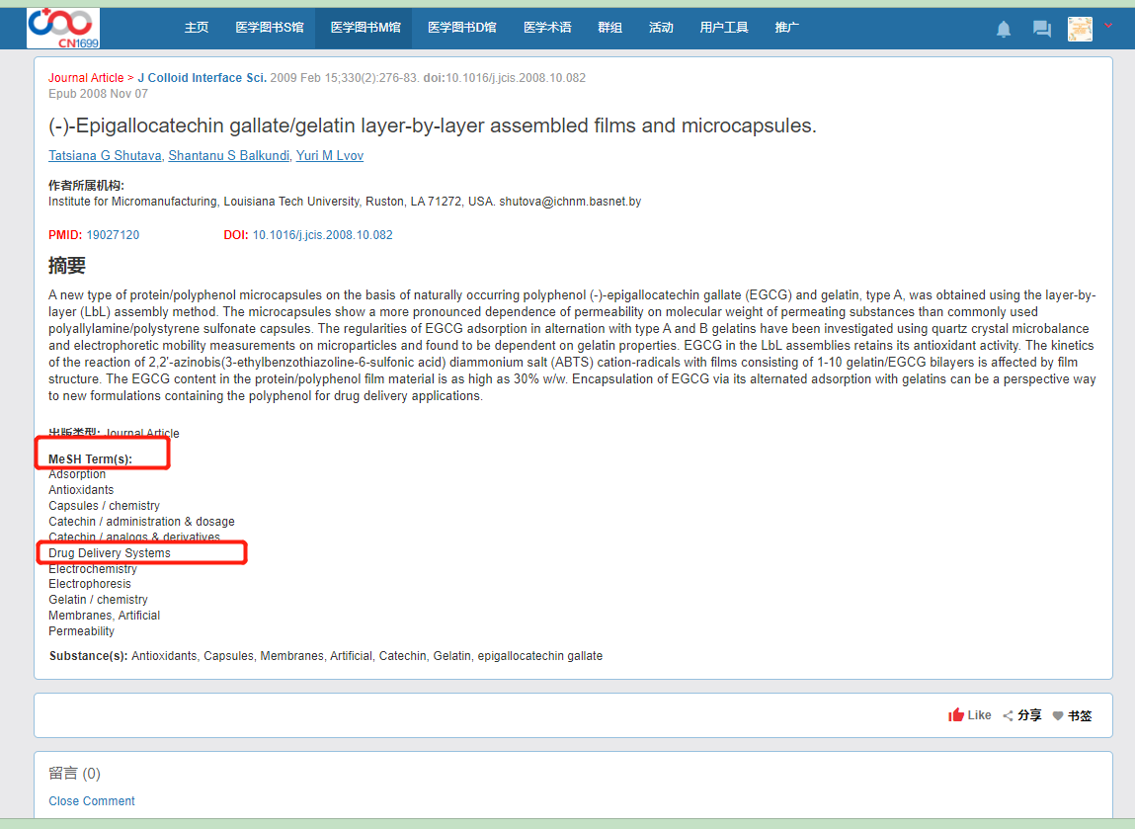The image size is (1135, 829).
Task: Select the 医学图书M馆 tab
Action: 365,28
